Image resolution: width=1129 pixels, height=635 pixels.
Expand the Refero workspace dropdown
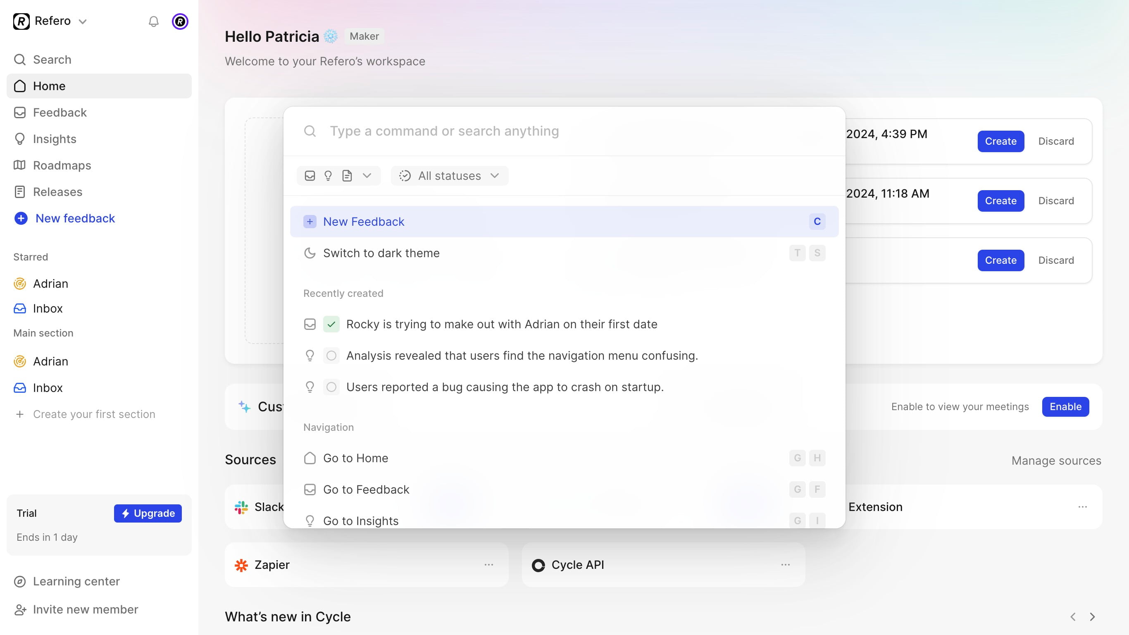pos(82,21)
